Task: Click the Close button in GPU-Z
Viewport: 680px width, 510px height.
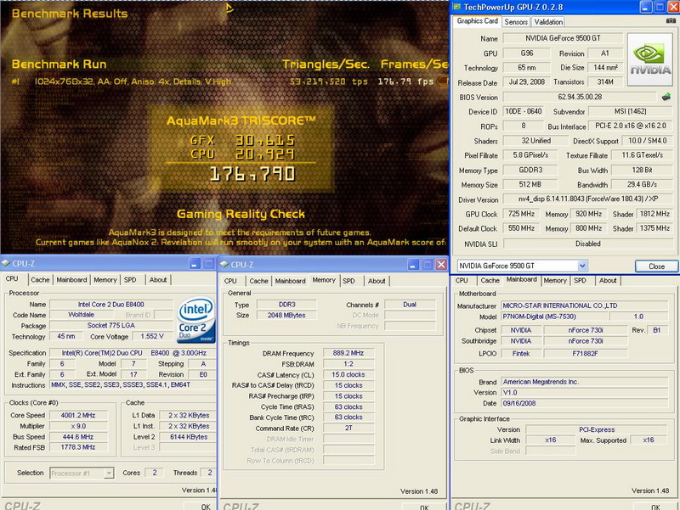Action: pyautogui.click(x=656, y=266)
